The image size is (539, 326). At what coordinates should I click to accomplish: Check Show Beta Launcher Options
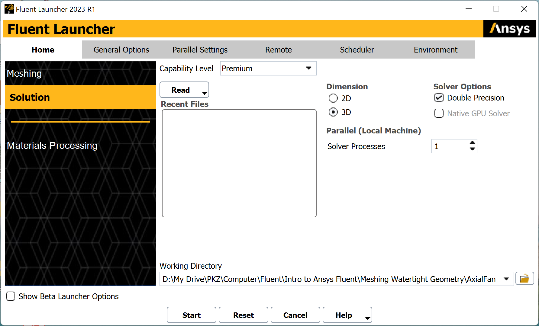pyautogui.click(x=11, y=296)
